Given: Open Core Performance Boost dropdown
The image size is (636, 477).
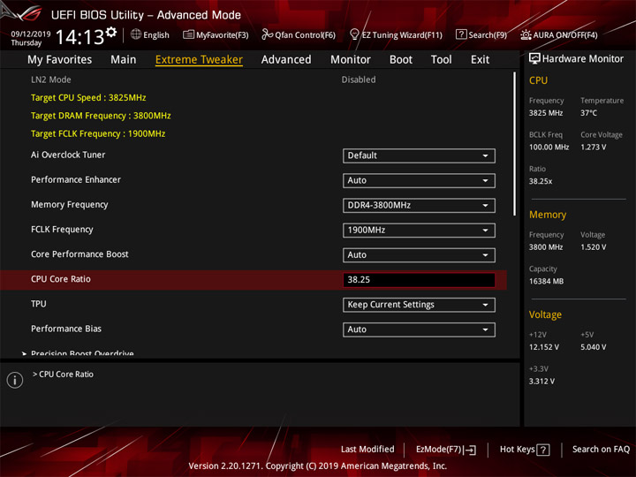Looking at the screenshot, I should click(419, 255).
